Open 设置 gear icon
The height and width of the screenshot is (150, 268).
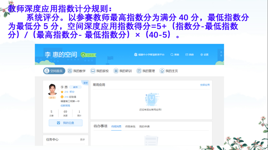202,55
